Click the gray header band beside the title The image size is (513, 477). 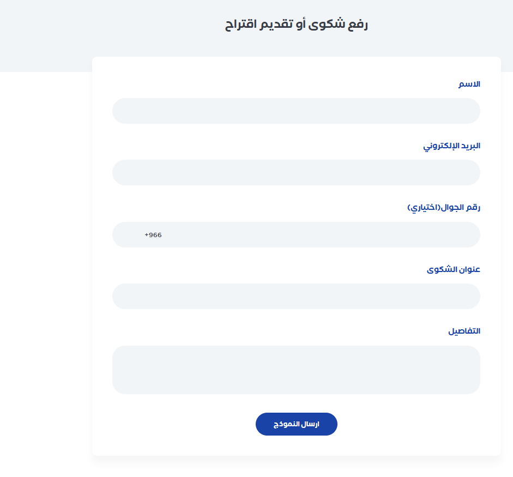pyautogui.click(x=82, y=33)
